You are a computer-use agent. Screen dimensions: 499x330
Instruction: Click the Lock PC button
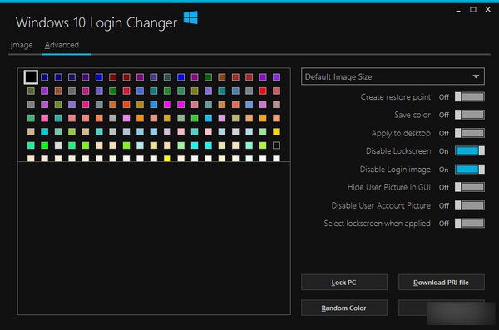tap(344, 283)
